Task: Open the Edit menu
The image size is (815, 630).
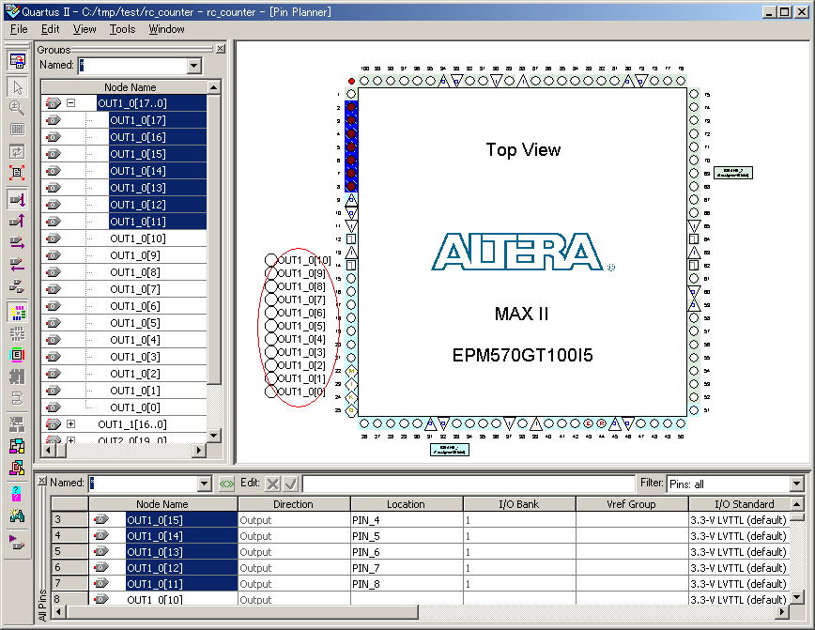Action: point(51,29)
